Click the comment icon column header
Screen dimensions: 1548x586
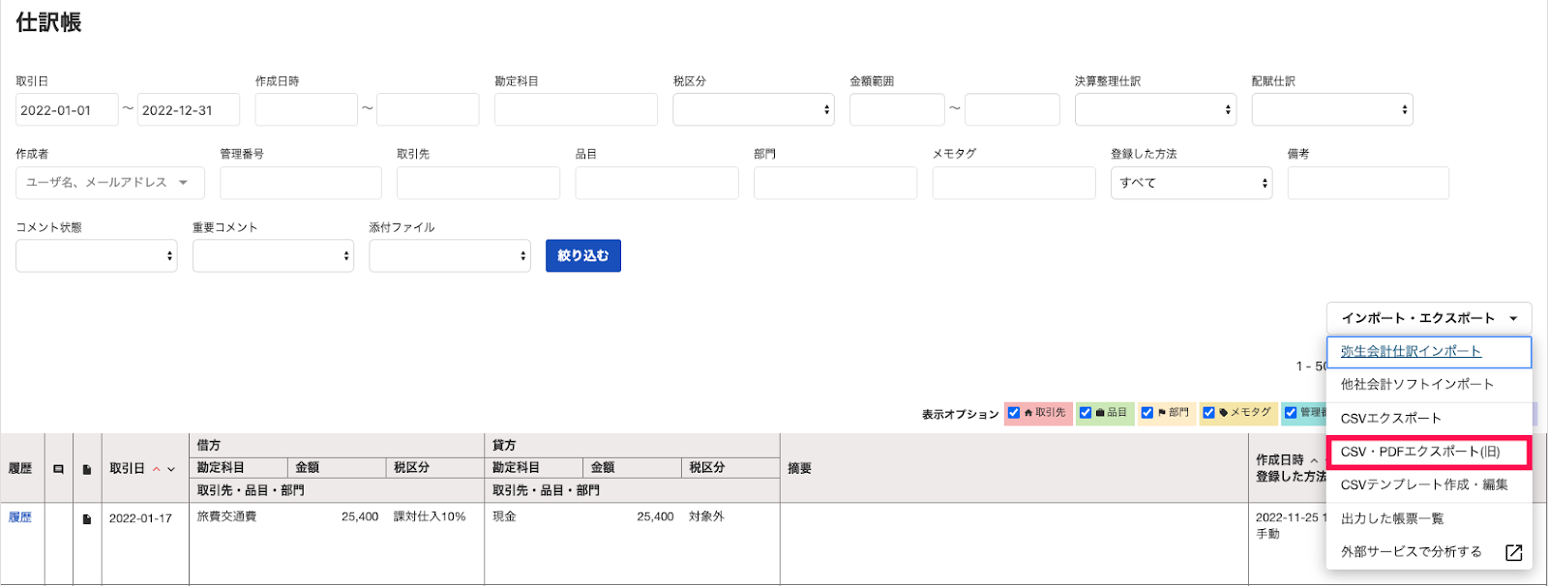[58, 469]
